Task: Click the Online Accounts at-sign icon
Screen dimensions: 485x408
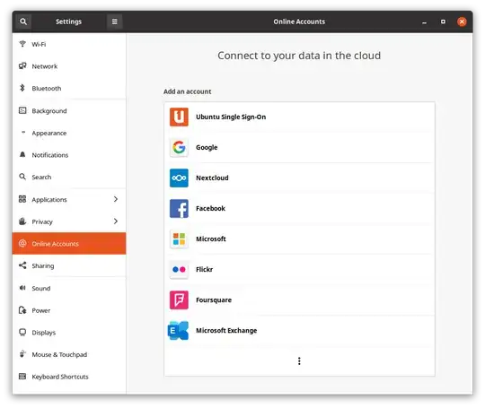Action: (22, 243)
